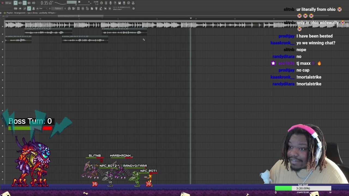
Task: Toggle overdub blend recording
Action: coord(29,3)
